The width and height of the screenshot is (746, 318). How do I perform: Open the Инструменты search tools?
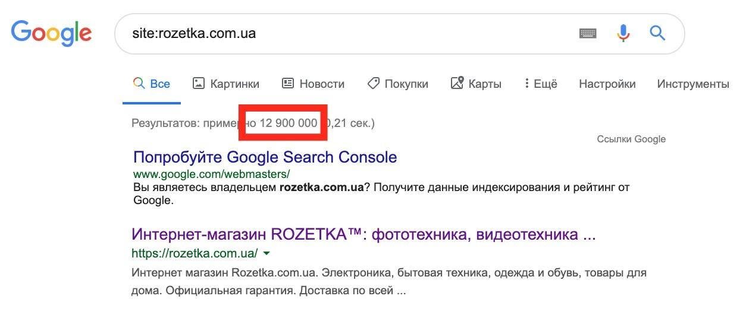692,84
